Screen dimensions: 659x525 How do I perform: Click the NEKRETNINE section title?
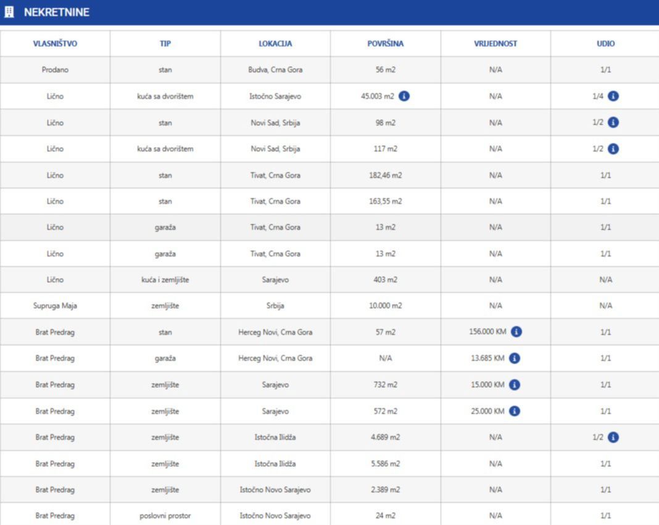[x=56, y=12]
